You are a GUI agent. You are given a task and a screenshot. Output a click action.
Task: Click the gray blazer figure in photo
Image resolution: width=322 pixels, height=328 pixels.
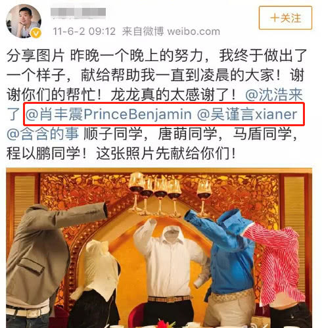(43, 263)
